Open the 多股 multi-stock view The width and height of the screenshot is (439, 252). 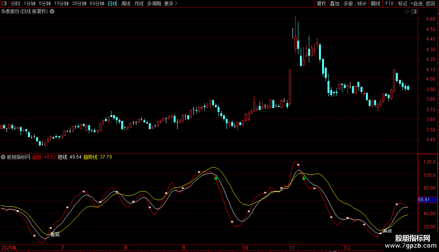point(348,3)
